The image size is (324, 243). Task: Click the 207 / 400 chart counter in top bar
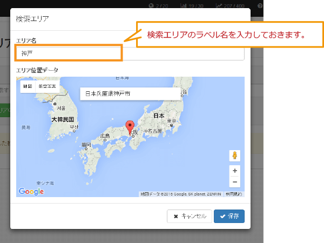[x=230, y=6]
